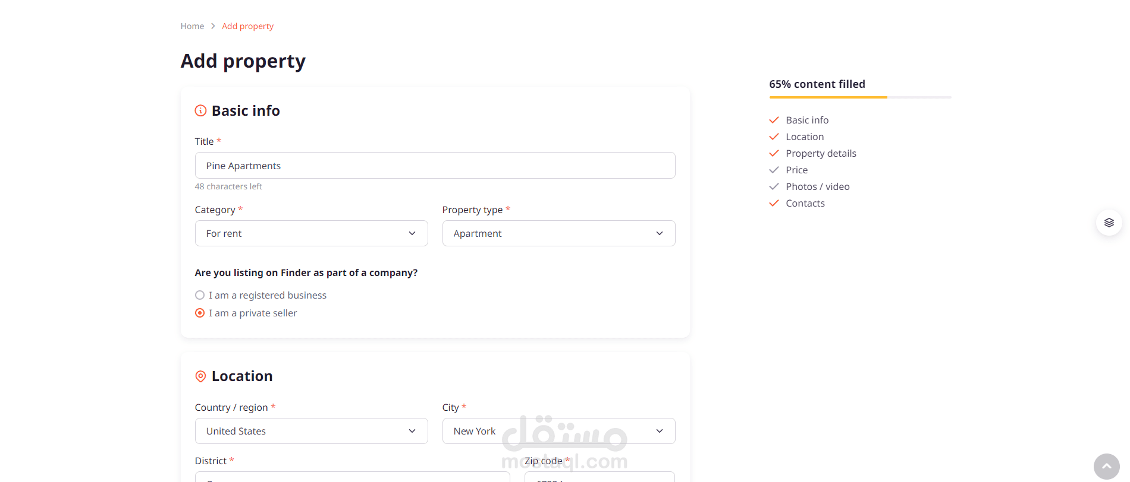
Task: Click the breadcrumb chevron separator
Action: click(x=213, y=26)
